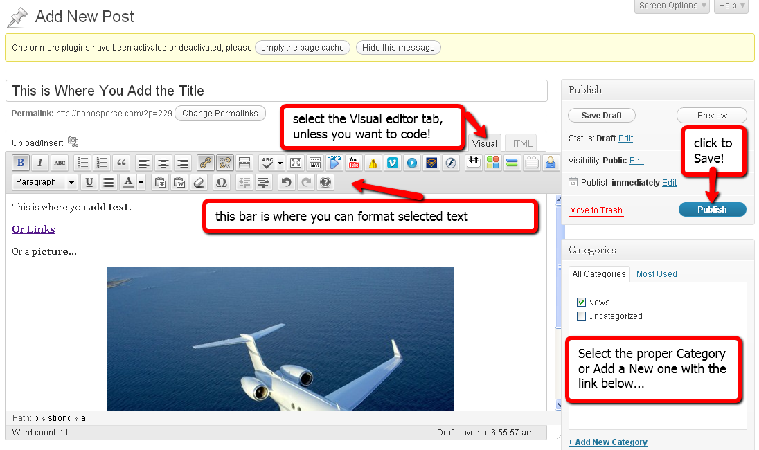The image size is (759, 450).
Task: Switch to the HTML editor tab
Action: (520, 143)
